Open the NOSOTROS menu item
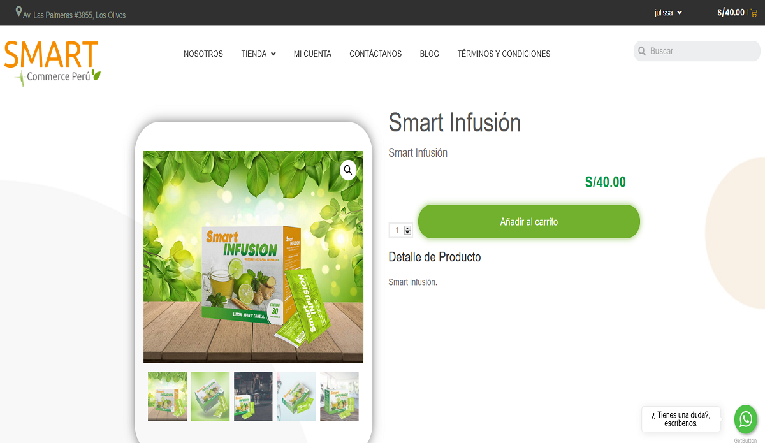This screenshot has height=443, width=765. click(203, 54)
